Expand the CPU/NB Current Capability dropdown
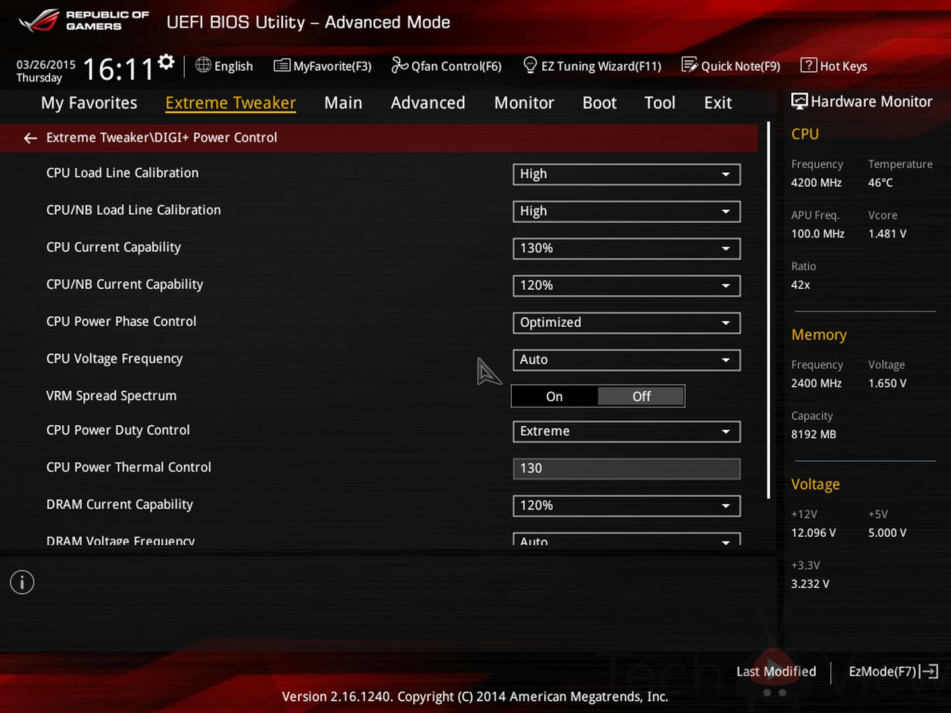The image size is (951, 713). (626, 286)
